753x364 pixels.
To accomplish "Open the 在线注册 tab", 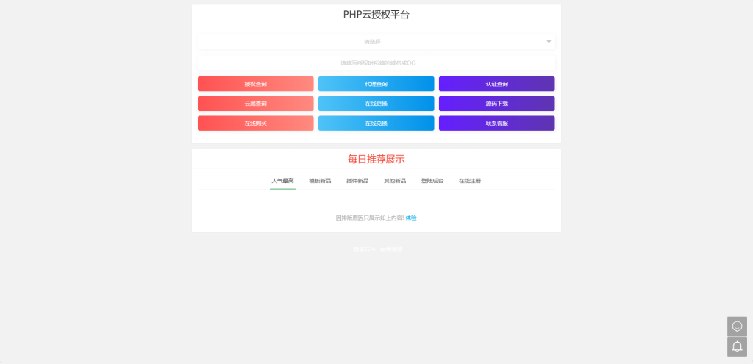I will [470, 181].
